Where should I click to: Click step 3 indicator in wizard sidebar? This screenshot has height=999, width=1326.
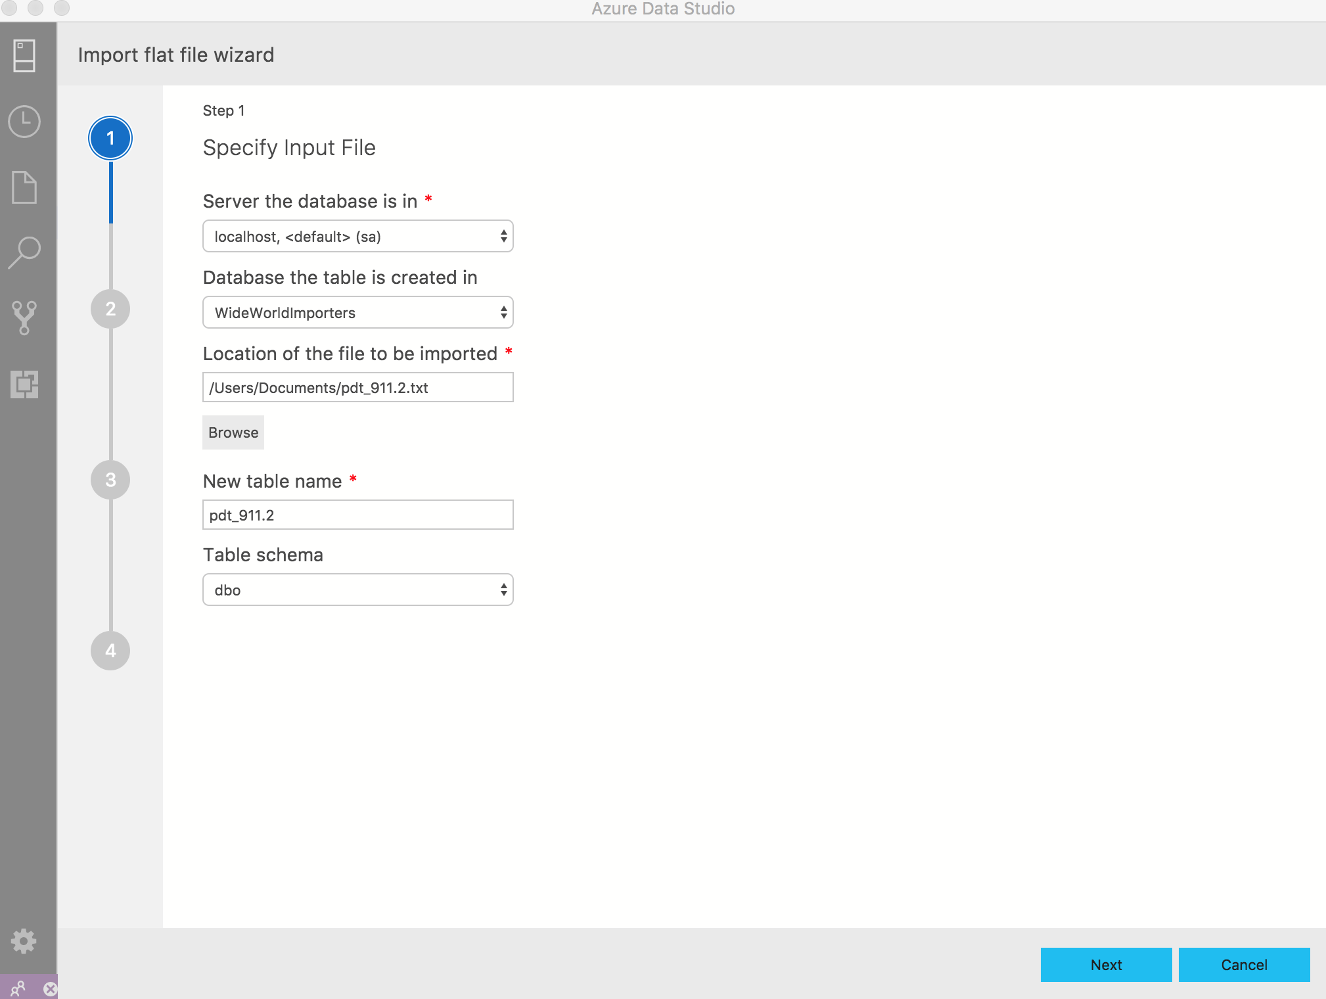[110, 480]
